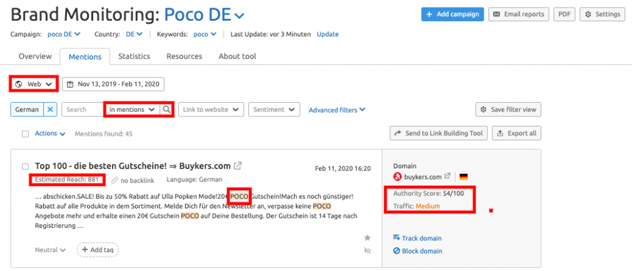Click the buykers.com domain name

click(x=423, y=176)
